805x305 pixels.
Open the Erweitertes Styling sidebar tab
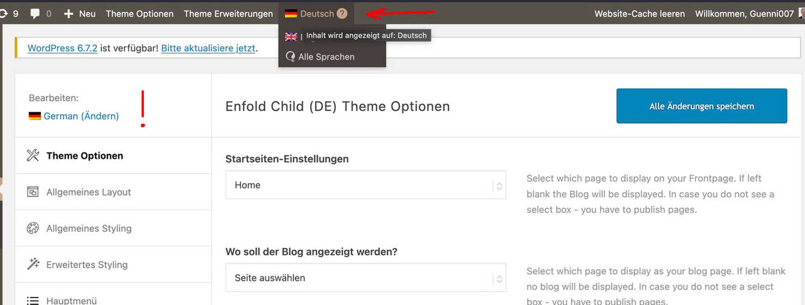(113, 264)
